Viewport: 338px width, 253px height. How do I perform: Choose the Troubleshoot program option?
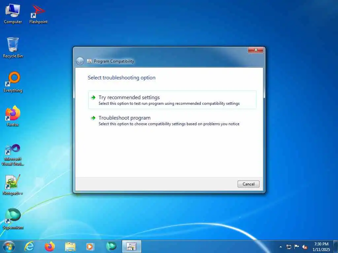pyautogui.click(x=172, y=121)
